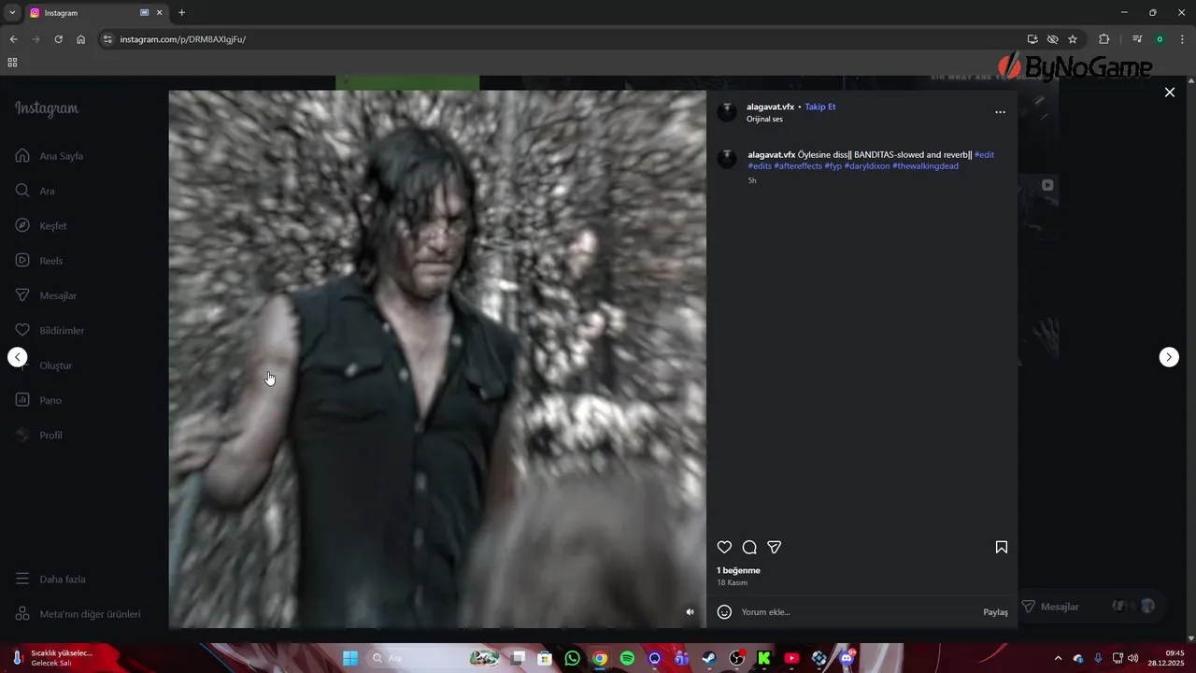Image resolution: width=1196 pixels, height=673 pixels.
Task: Open post options three-dot menu
Action: [x=1000, y=112]
